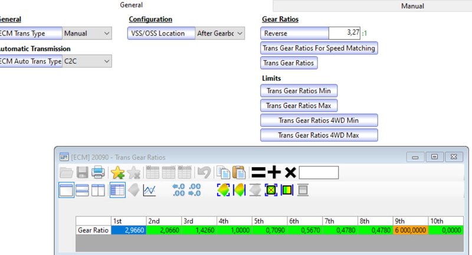Image resolution: width=472 pixels, height=255 pixels.
Task: Toggle the table grid view icon
Action: pyautogui.click(x=117, y=190)
